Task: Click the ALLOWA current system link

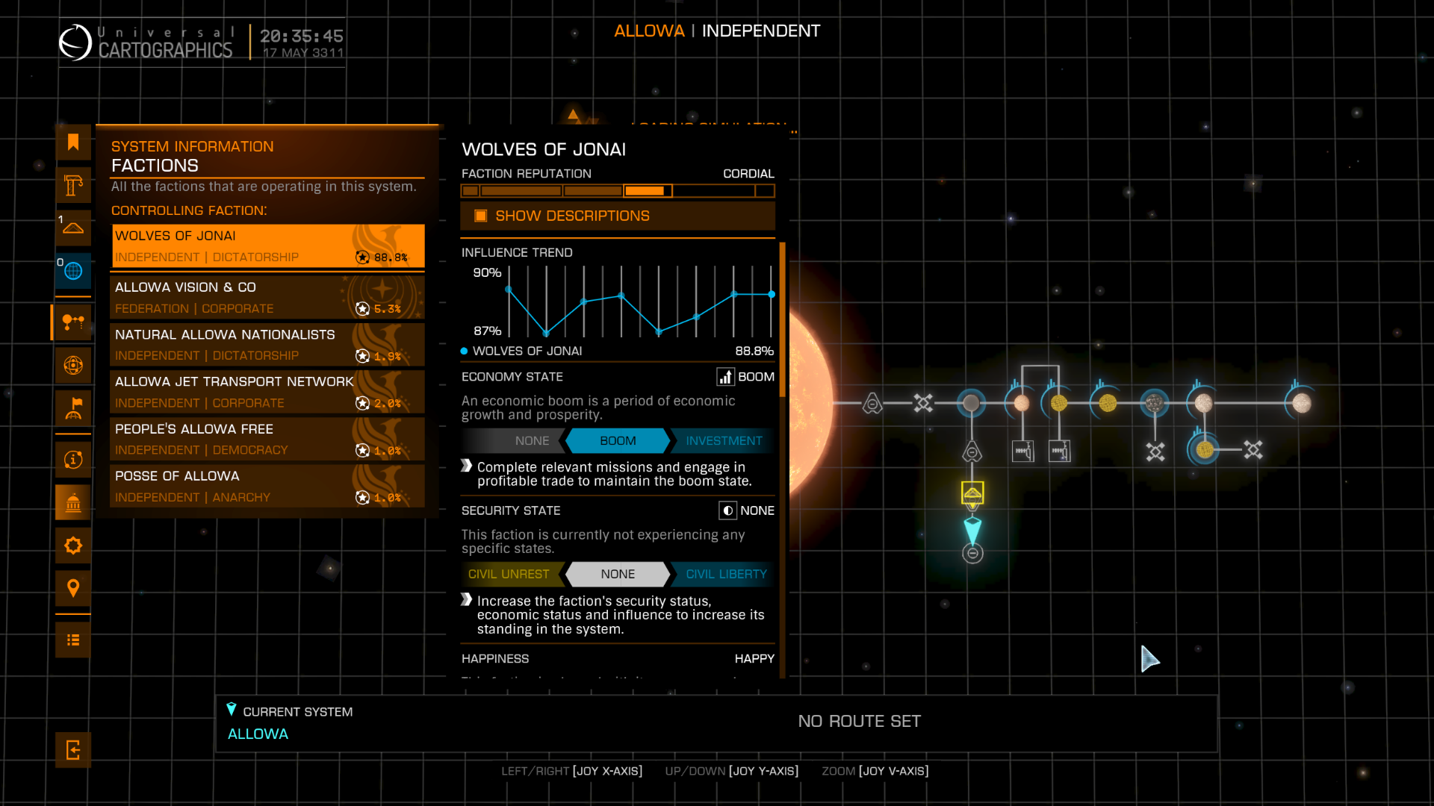Action: (258, 734)
